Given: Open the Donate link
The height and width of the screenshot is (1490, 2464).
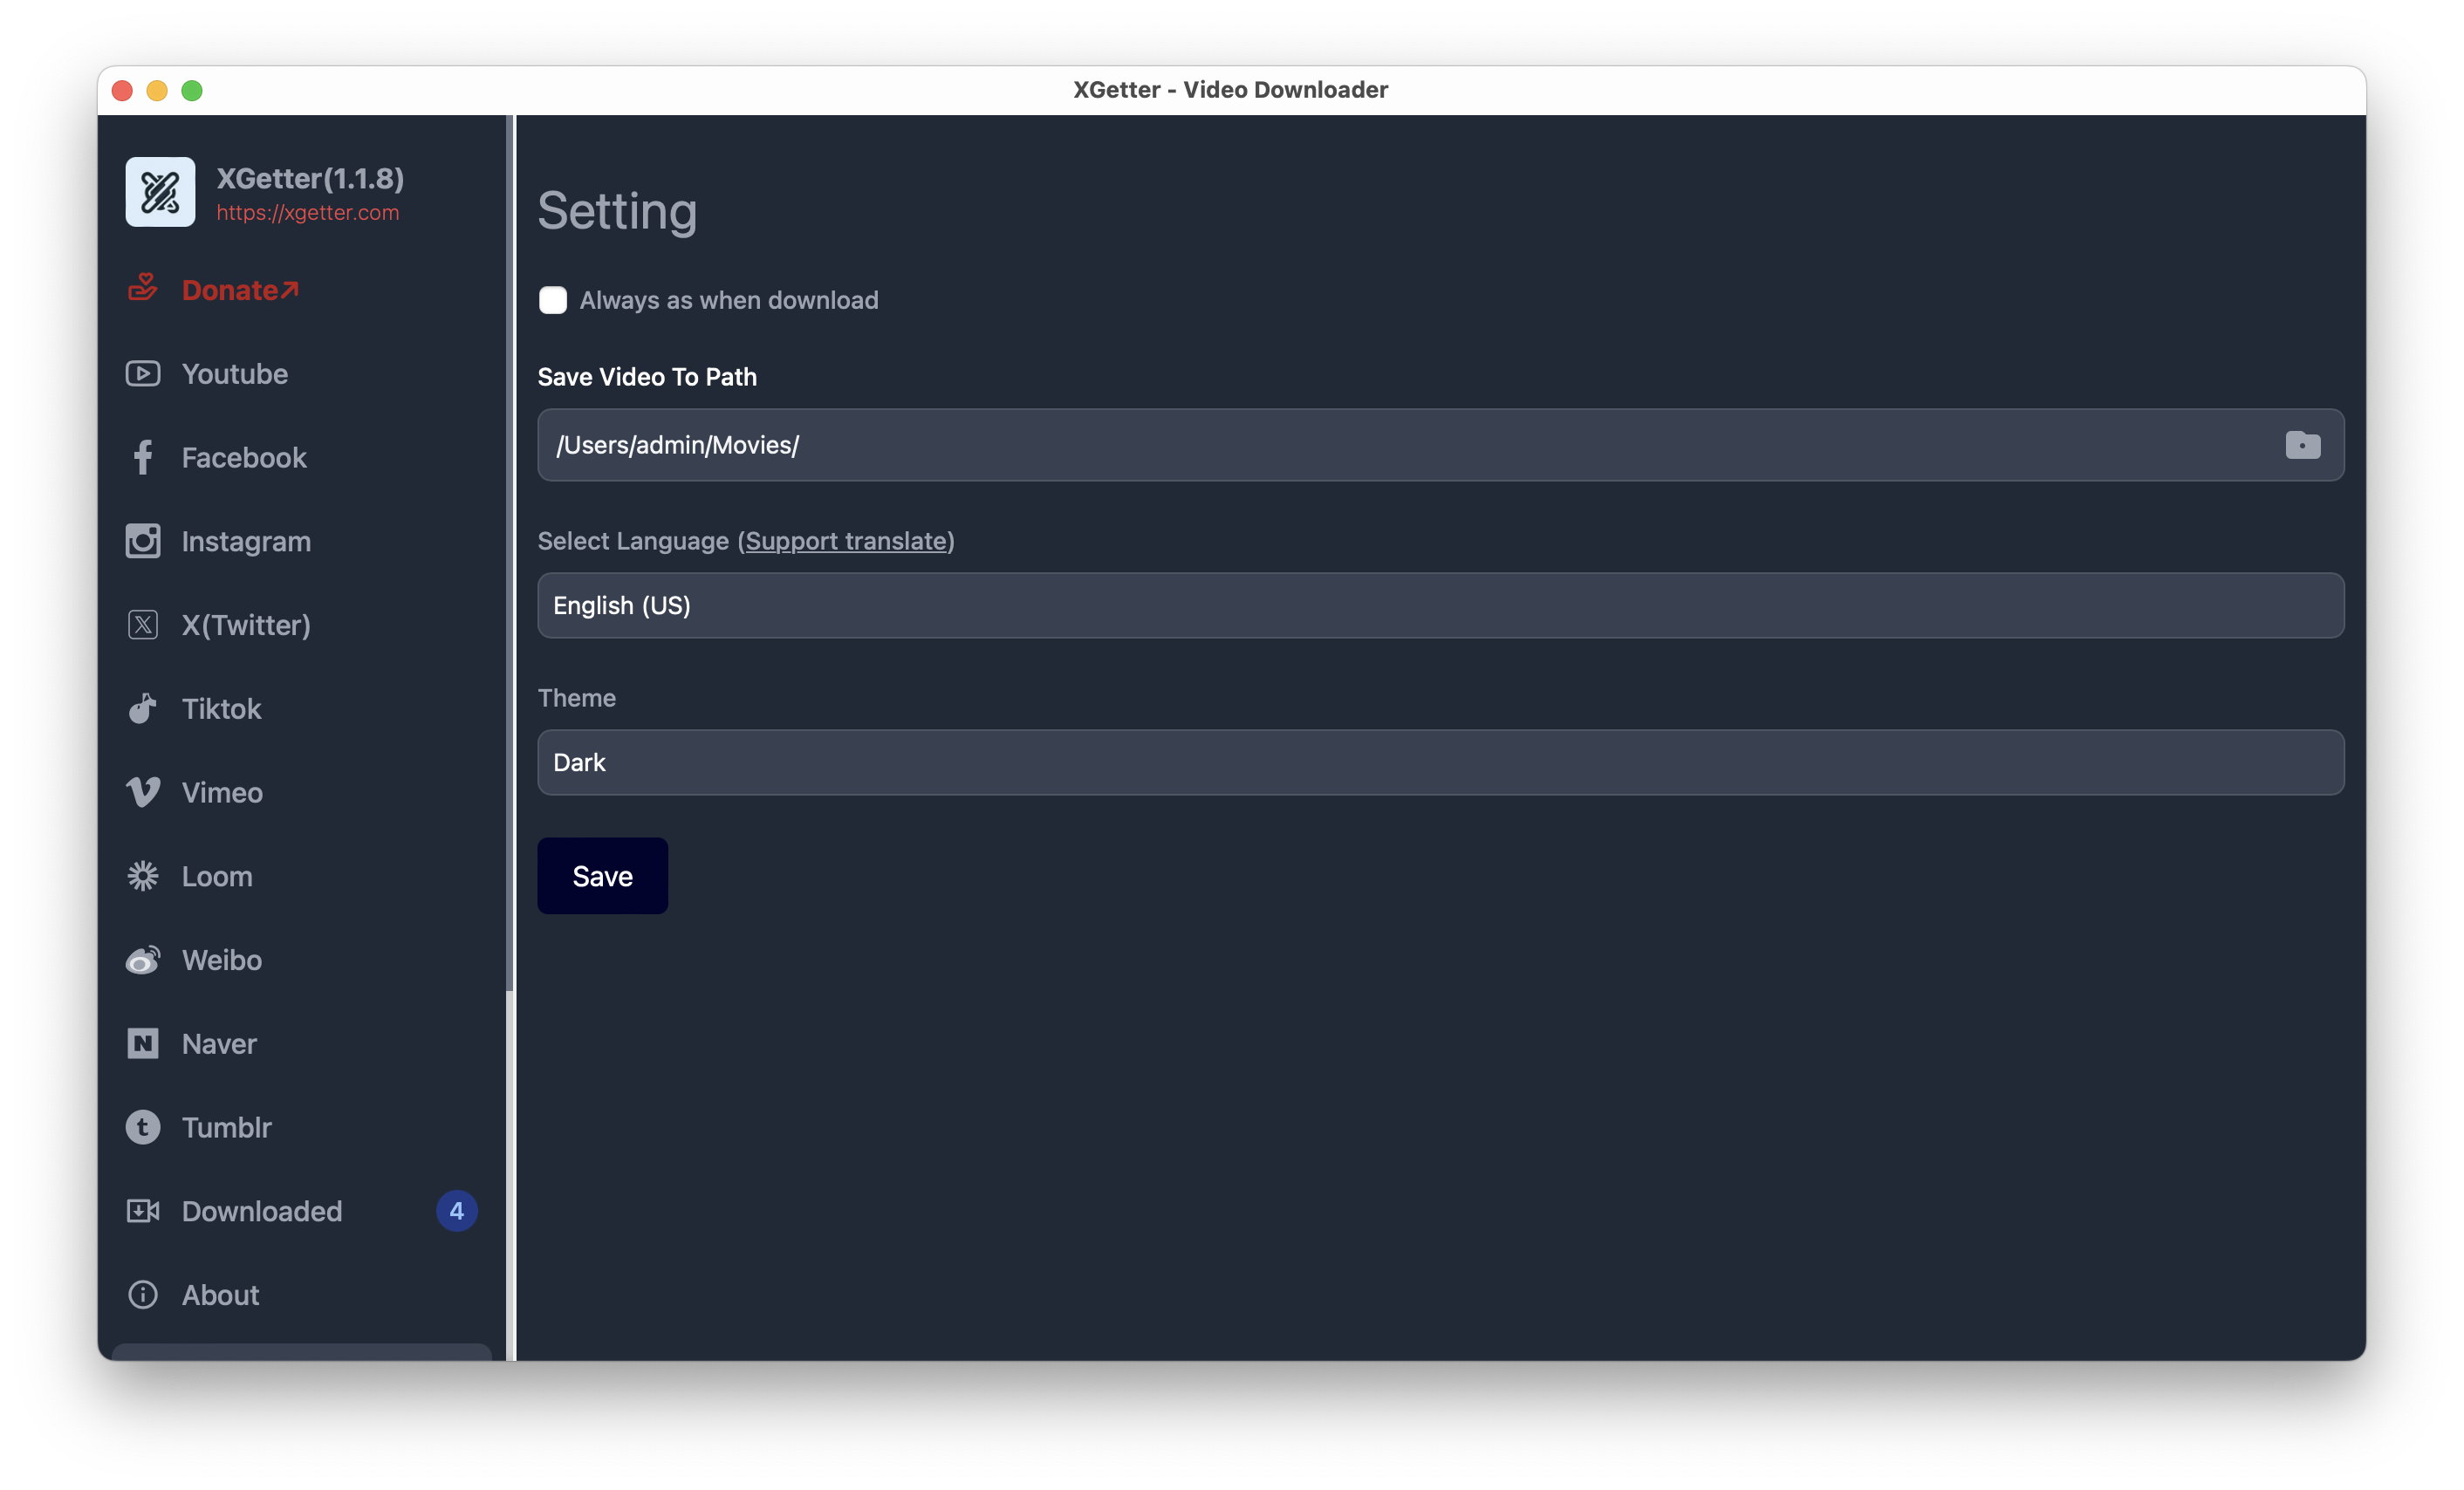Looking at the screenshot, I should click(240, 290).
